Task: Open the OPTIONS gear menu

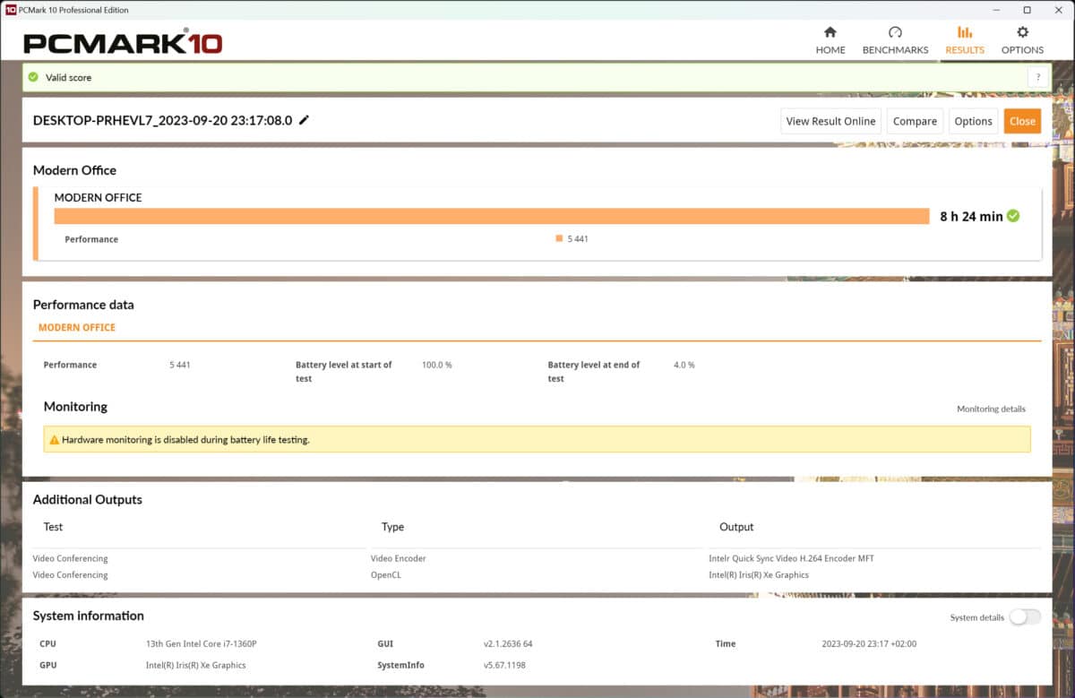Action: [x=1022, y=40]
